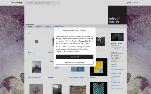Open the Recommendations link
The height and width of the screenshot is (94, 151).
tap(117, 69)
